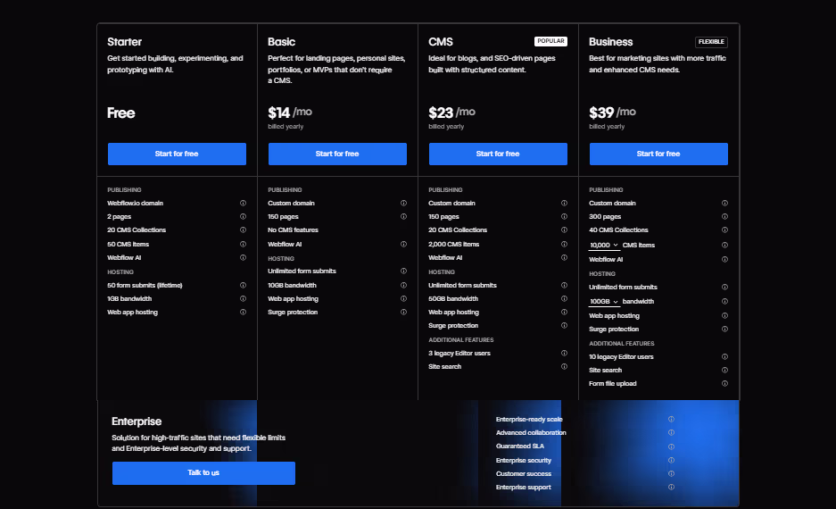Click info icon for Basic Unlimited form submits
The height and width of the screenshot is (509, 836).
[x=403, y=271]
